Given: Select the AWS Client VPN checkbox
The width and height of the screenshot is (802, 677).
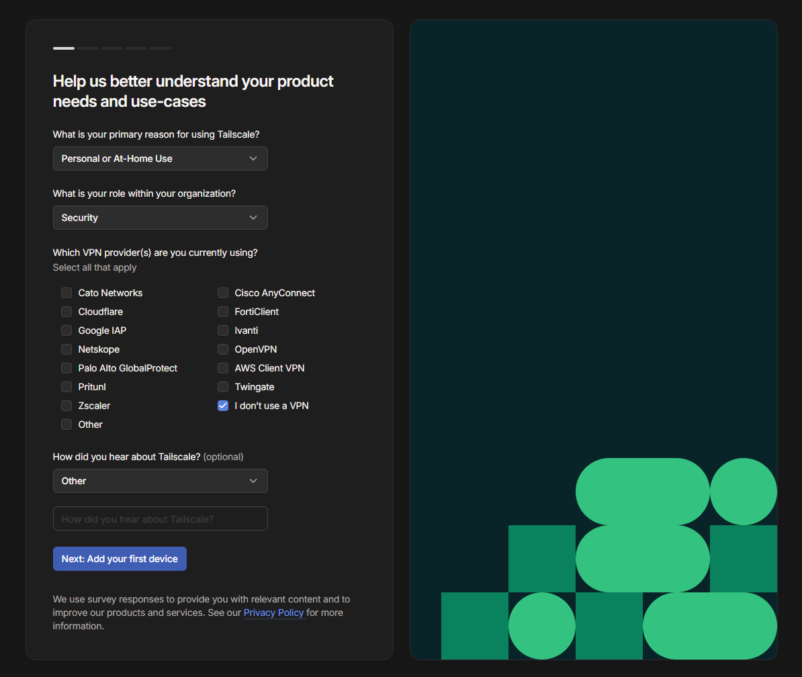Looking at the screenshot, I should coord(223,368).
